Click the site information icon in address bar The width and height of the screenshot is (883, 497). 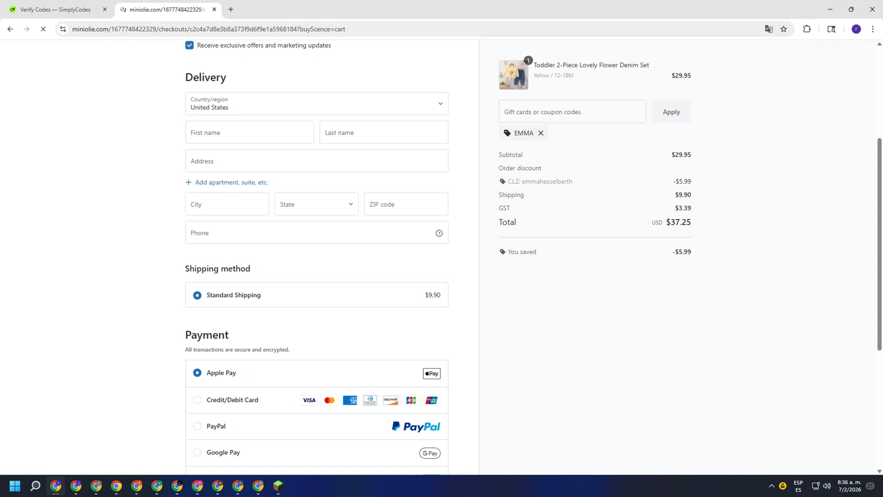[x=63, y=29]
